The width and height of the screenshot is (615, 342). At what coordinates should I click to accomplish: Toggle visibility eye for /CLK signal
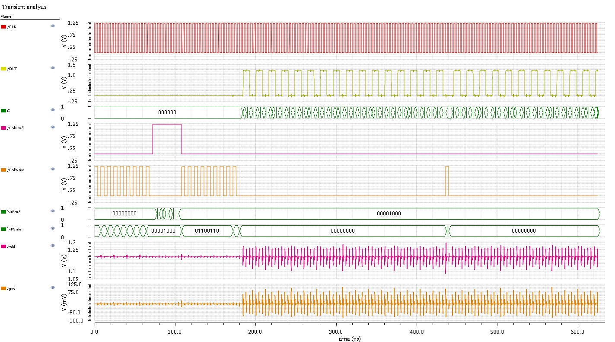(x=53, y=26)
